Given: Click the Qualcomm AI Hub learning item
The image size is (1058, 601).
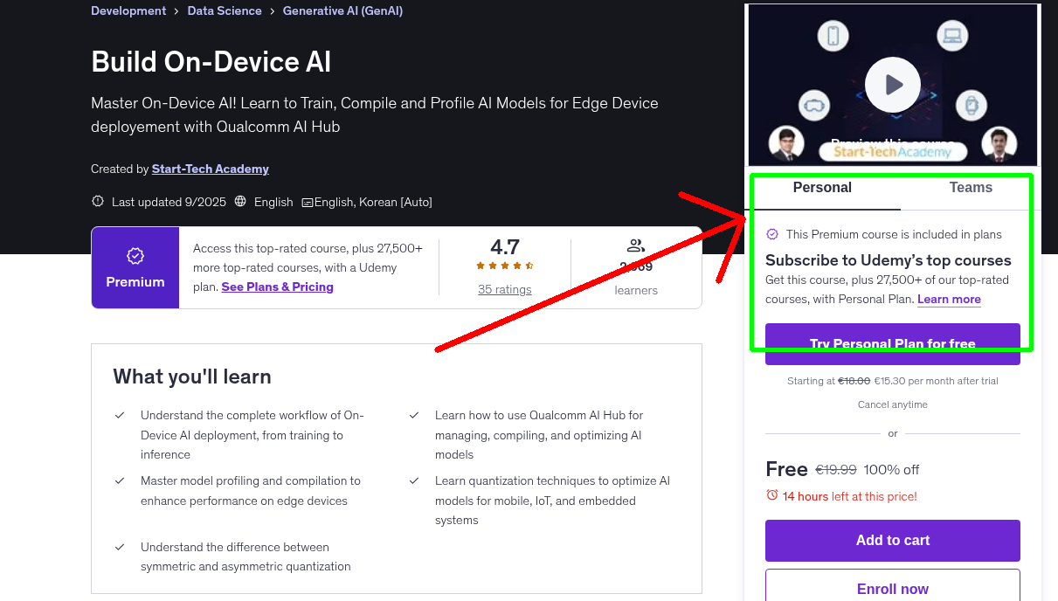Looking at the screenshot, I should click(x=539, y=435).
